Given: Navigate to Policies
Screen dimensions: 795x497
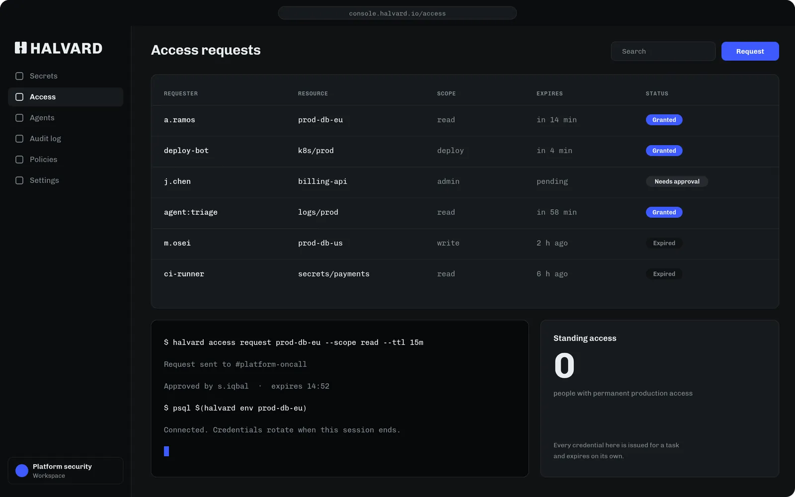Looking at the screenshot, I should tap(66, 160).
